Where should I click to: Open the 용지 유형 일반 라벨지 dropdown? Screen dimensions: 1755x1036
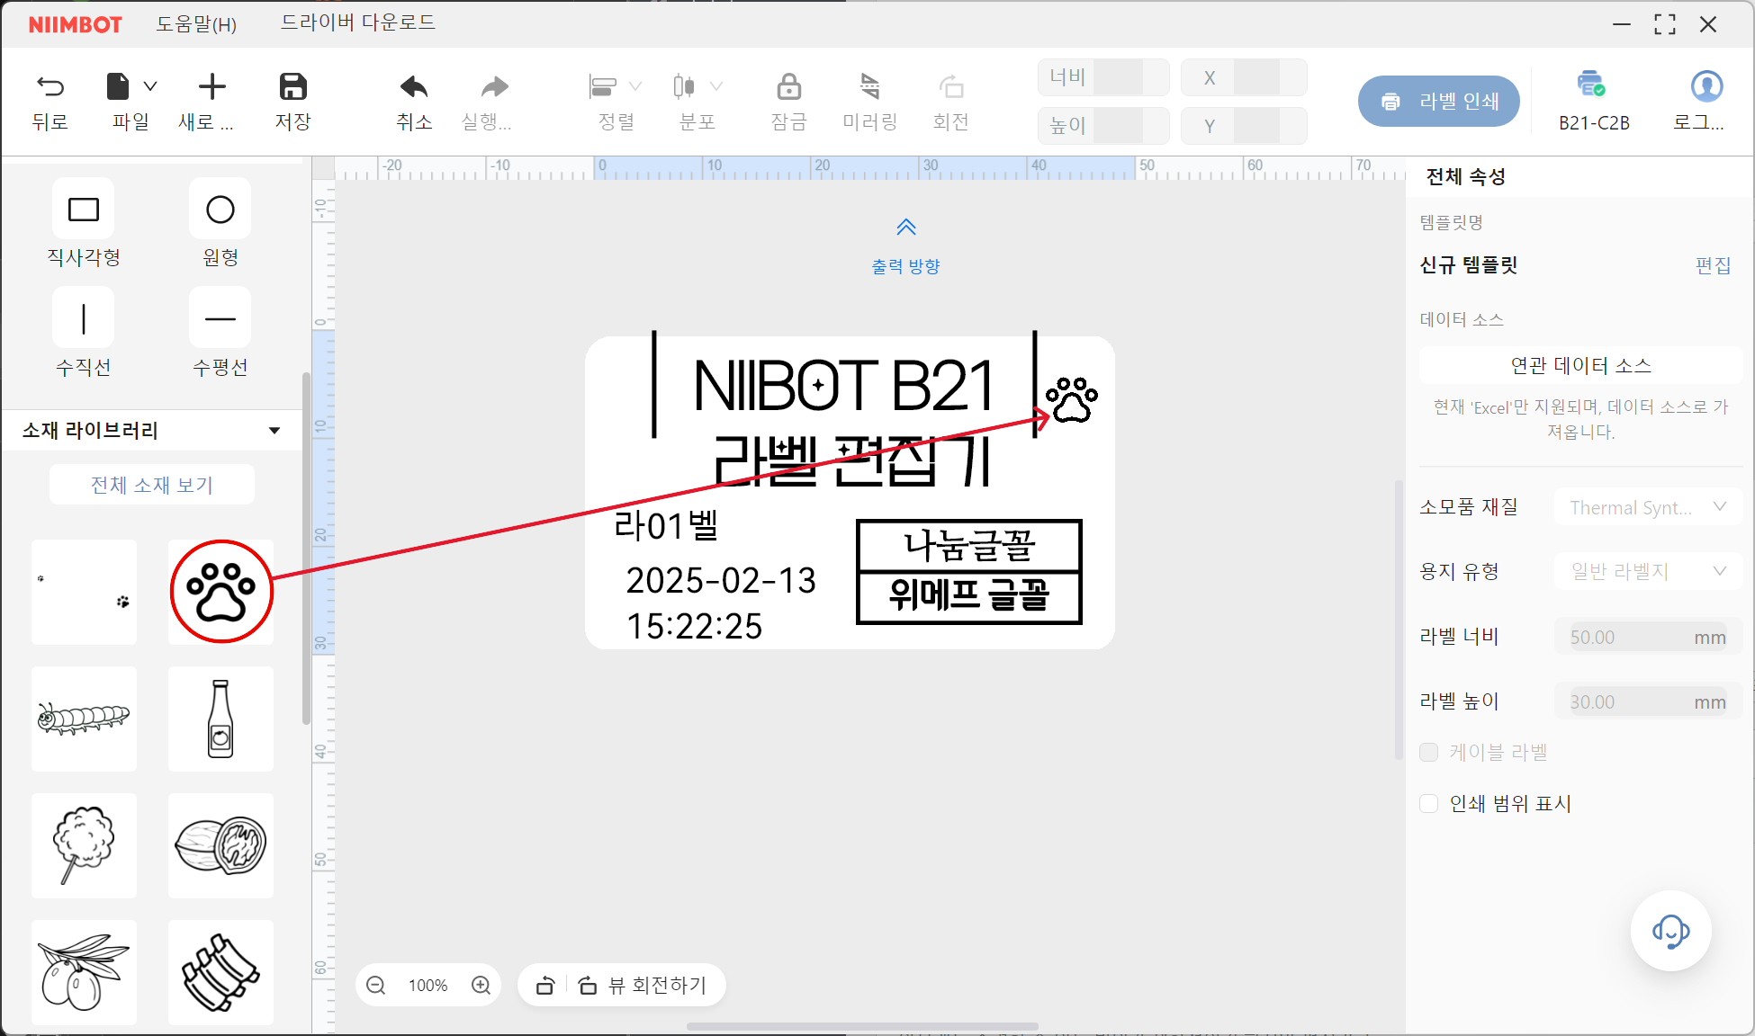click(1648, 571)
